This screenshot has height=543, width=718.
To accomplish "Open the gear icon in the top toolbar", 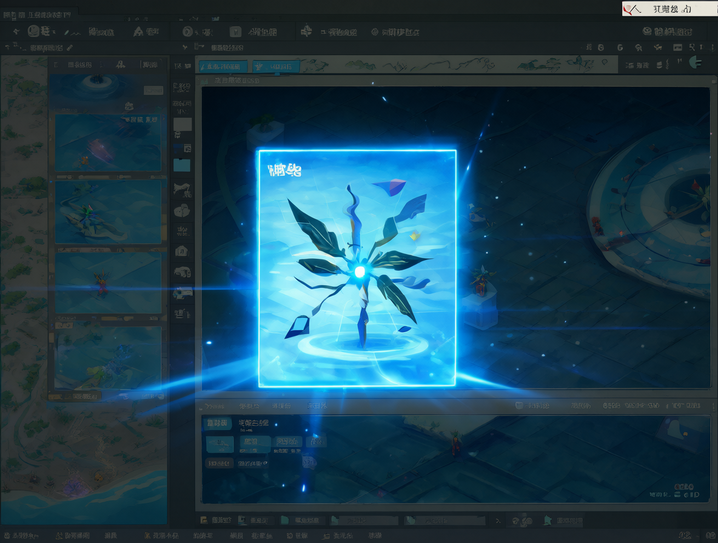I will 375,32.
